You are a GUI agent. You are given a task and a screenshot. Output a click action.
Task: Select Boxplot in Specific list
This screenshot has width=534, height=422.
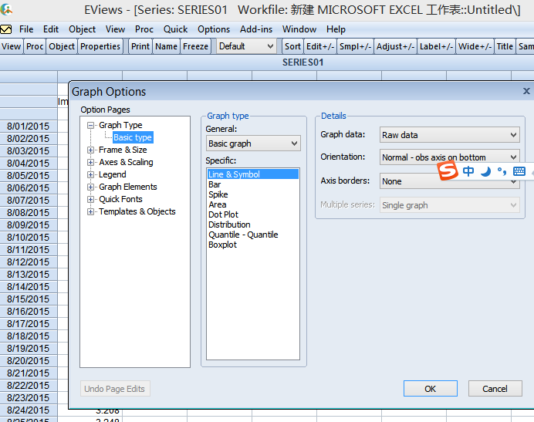(253, 245)
